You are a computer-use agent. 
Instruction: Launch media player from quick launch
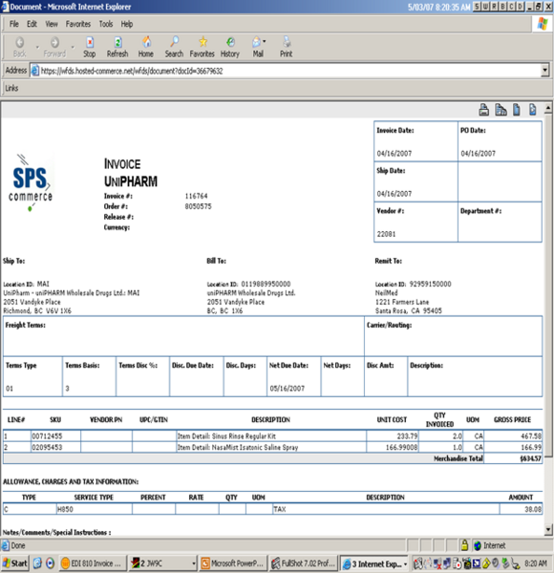tap(50, 563)
